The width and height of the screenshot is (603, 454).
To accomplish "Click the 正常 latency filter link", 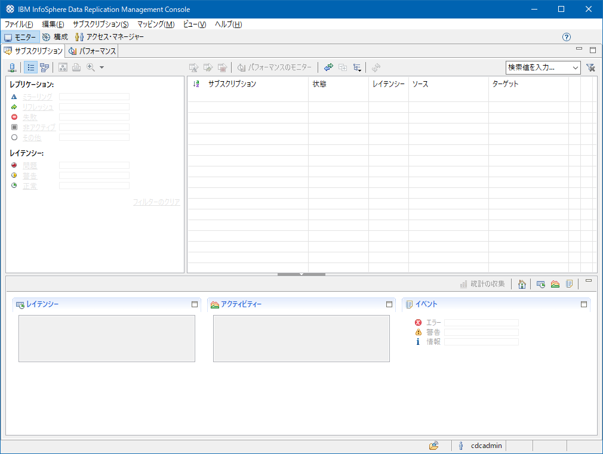I will pos(30,186).
